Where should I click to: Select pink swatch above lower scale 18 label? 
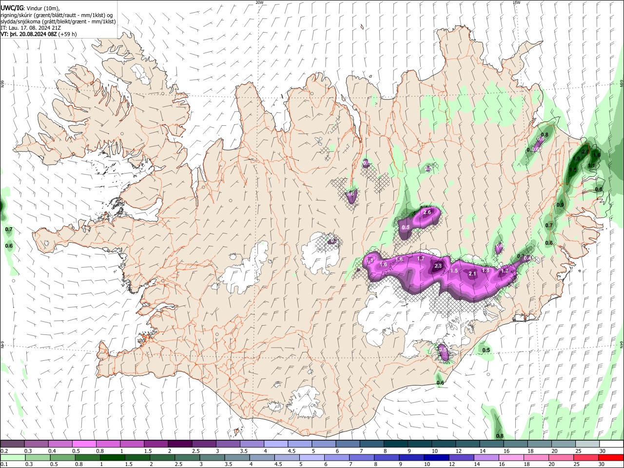tap(536, 458)
